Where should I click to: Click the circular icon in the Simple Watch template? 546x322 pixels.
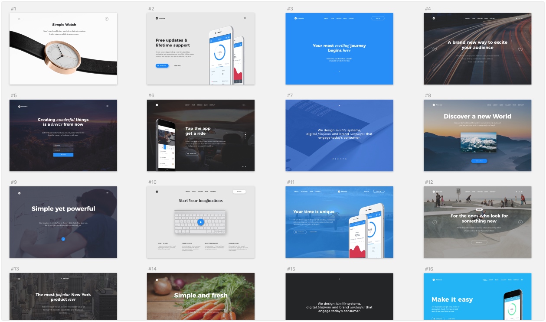tap(106, 19)
